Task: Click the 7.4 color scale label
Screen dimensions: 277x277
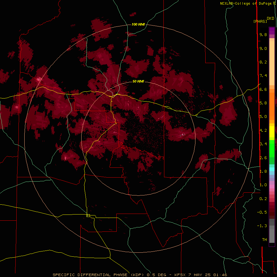Action: (263, 76)
